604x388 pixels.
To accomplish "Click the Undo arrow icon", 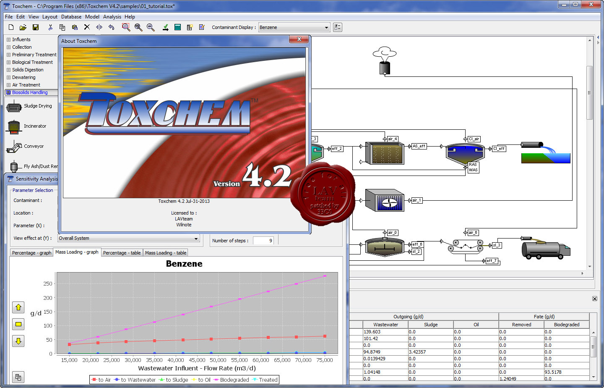I will [111, 27].
